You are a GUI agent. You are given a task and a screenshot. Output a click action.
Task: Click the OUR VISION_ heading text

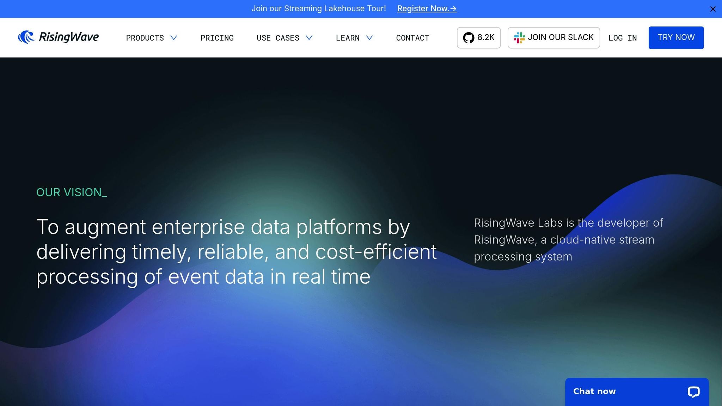(72, 192)
